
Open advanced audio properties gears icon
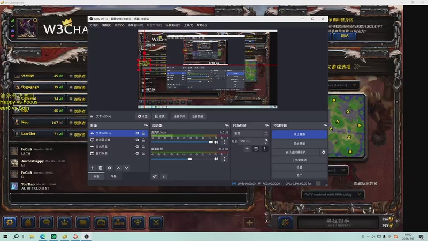pos(155,177)
